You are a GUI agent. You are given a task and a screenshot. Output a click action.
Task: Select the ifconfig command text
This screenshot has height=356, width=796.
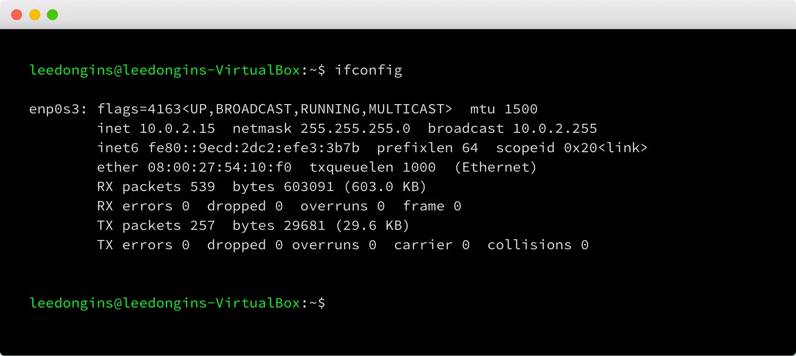(369, 70)
